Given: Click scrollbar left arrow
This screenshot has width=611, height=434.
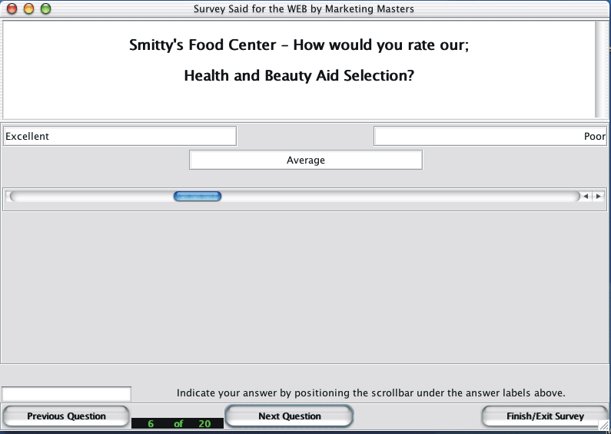Looking at the screenshot, I should (x=586, y=197).
